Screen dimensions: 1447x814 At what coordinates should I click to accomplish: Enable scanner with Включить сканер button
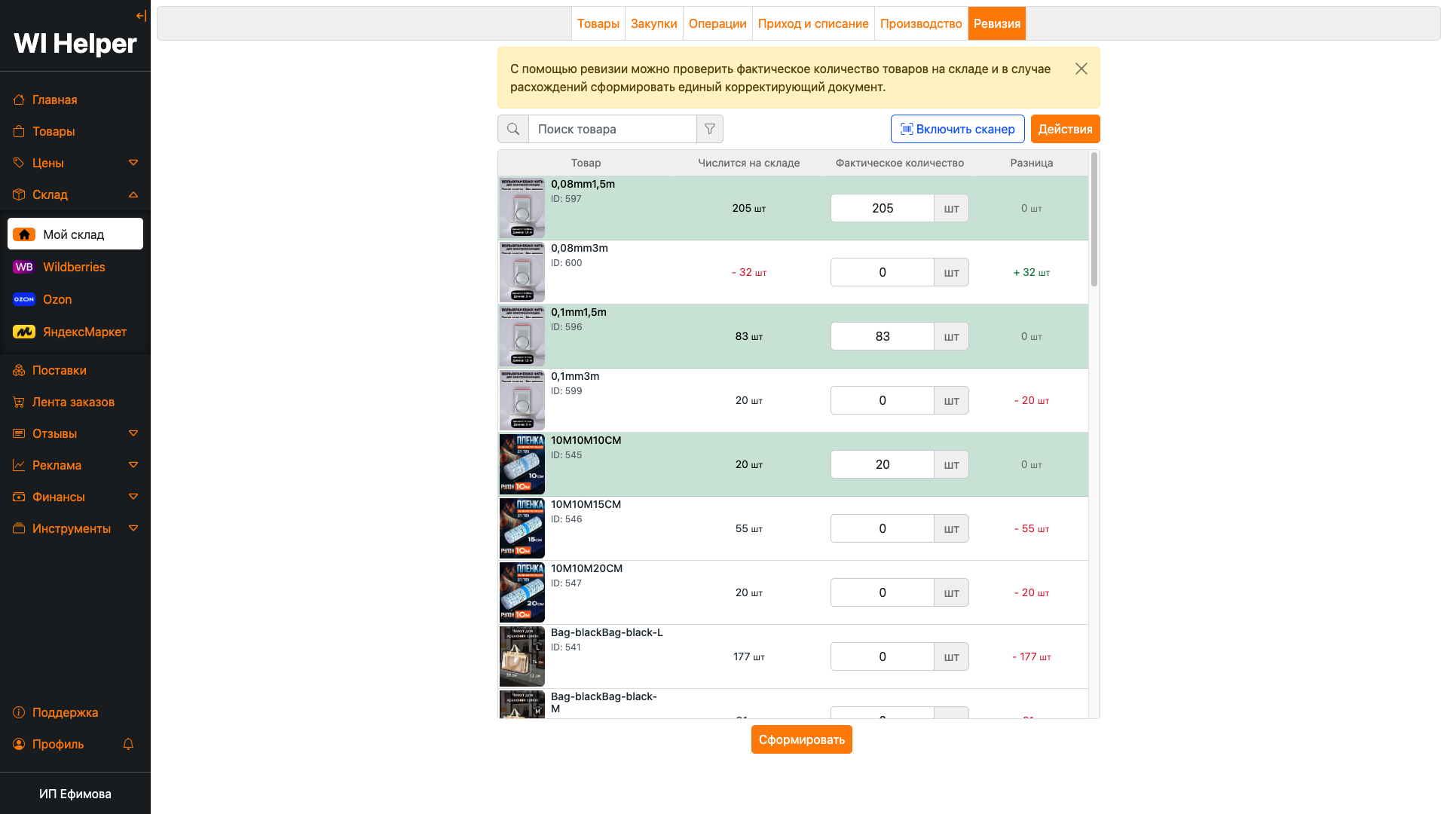pos(957,129)
